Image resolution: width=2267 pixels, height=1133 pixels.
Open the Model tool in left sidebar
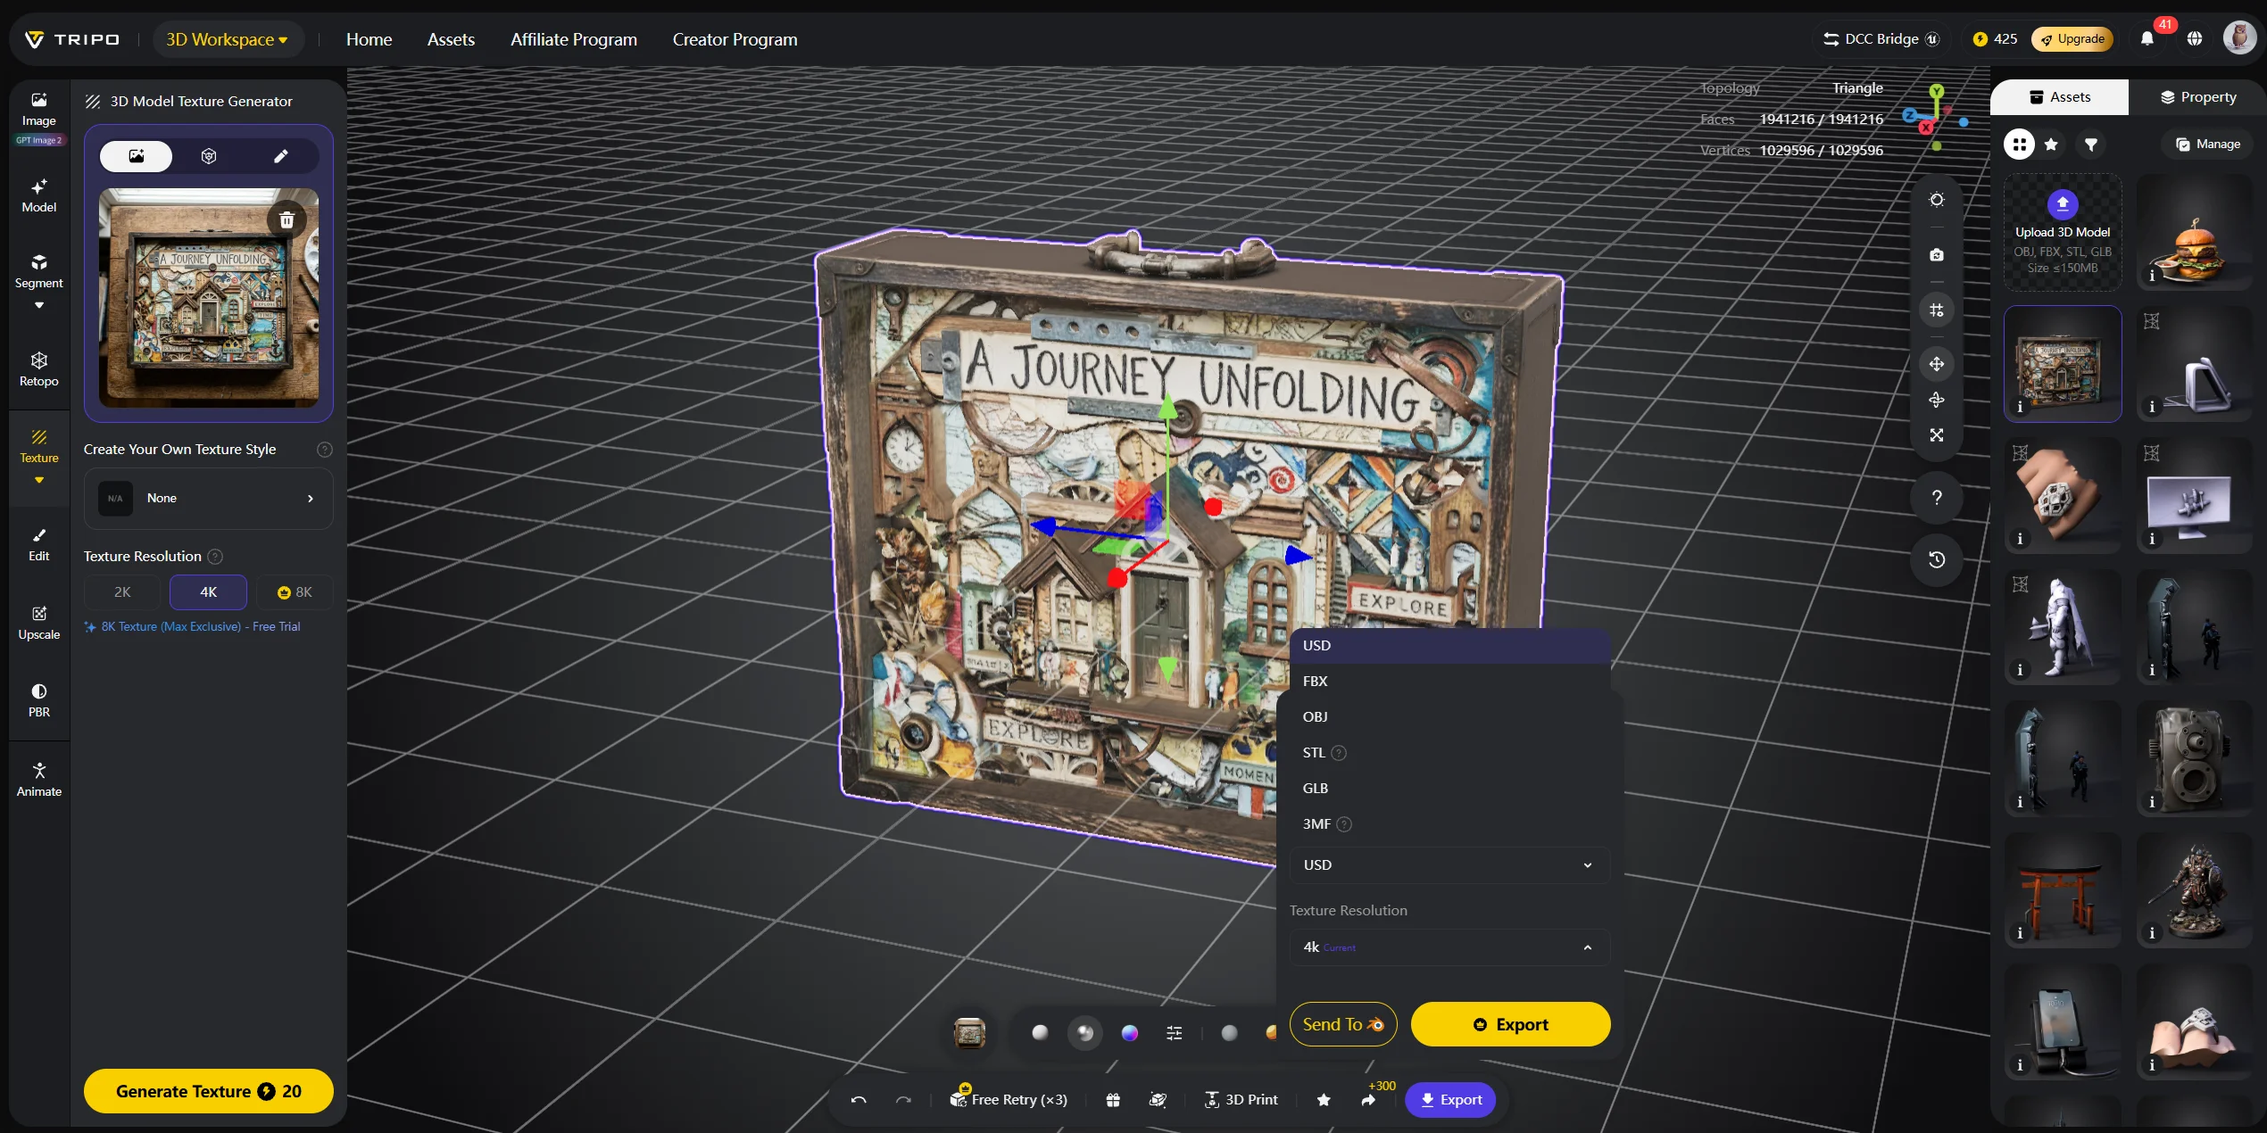tap(39, 196)
